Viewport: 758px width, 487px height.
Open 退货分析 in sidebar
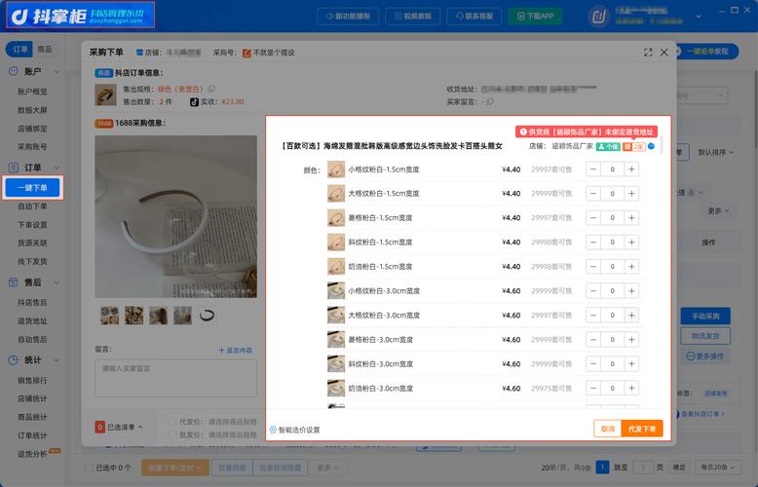pyautogui.click(x=32, y=454)
